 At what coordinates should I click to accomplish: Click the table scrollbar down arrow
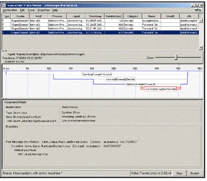pos(201,47)
